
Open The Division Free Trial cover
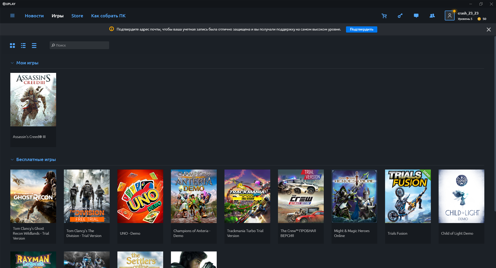point(87,196)
